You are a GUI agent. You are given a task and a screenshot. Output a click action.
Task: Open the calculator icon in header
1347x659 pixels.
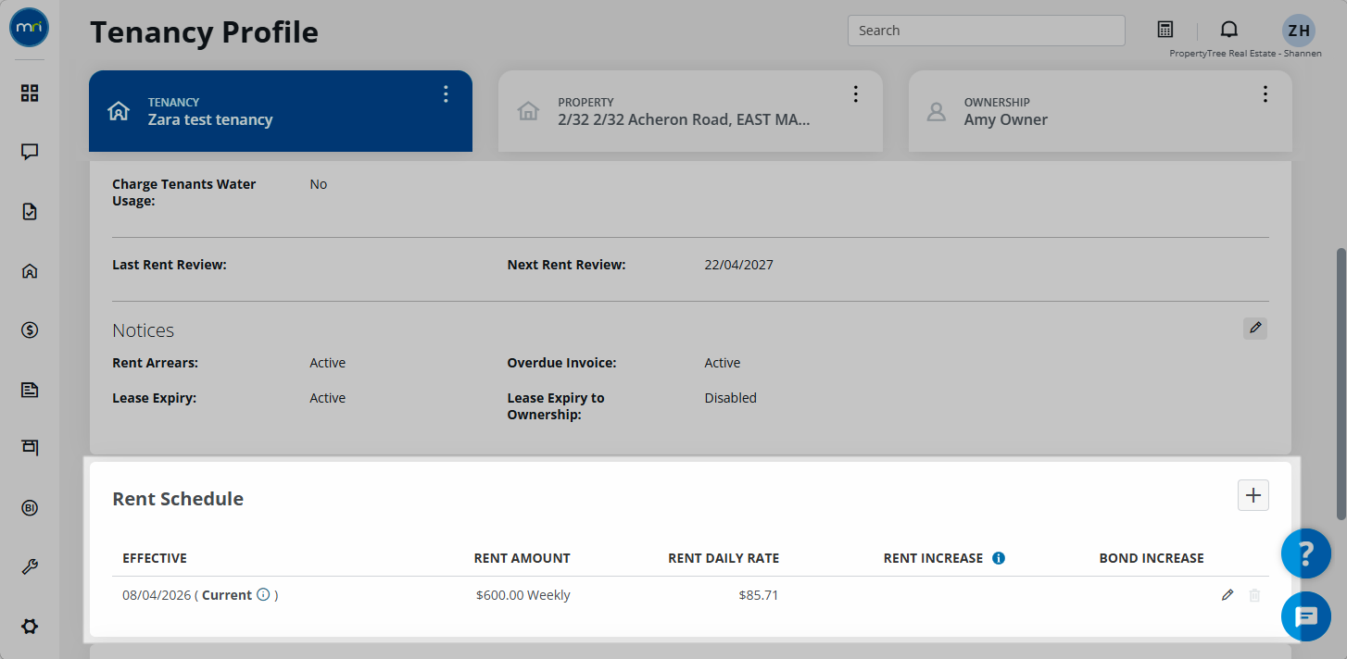[x=1165, y=30]
